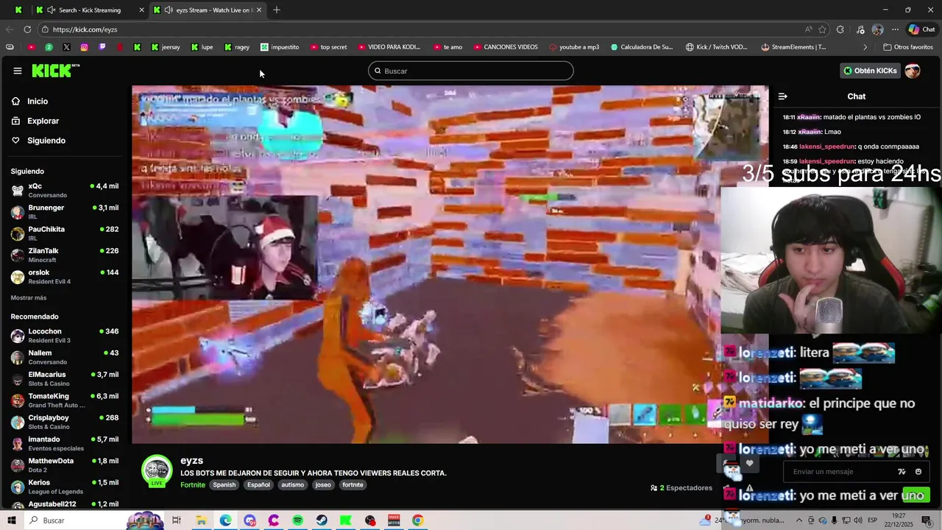Image resolution: width=942 pixels, height=530 pixels.
Task: Mute the eyzs Stream tab via speaker icon
Action: click(169, 10)
